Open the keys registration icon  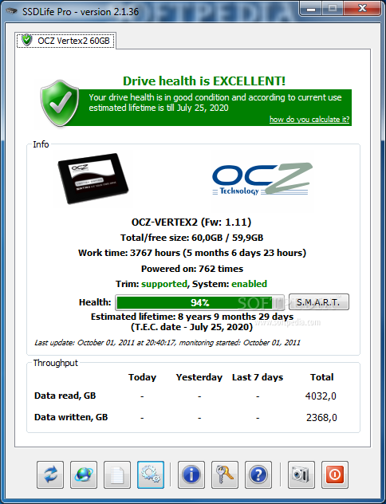225,474
